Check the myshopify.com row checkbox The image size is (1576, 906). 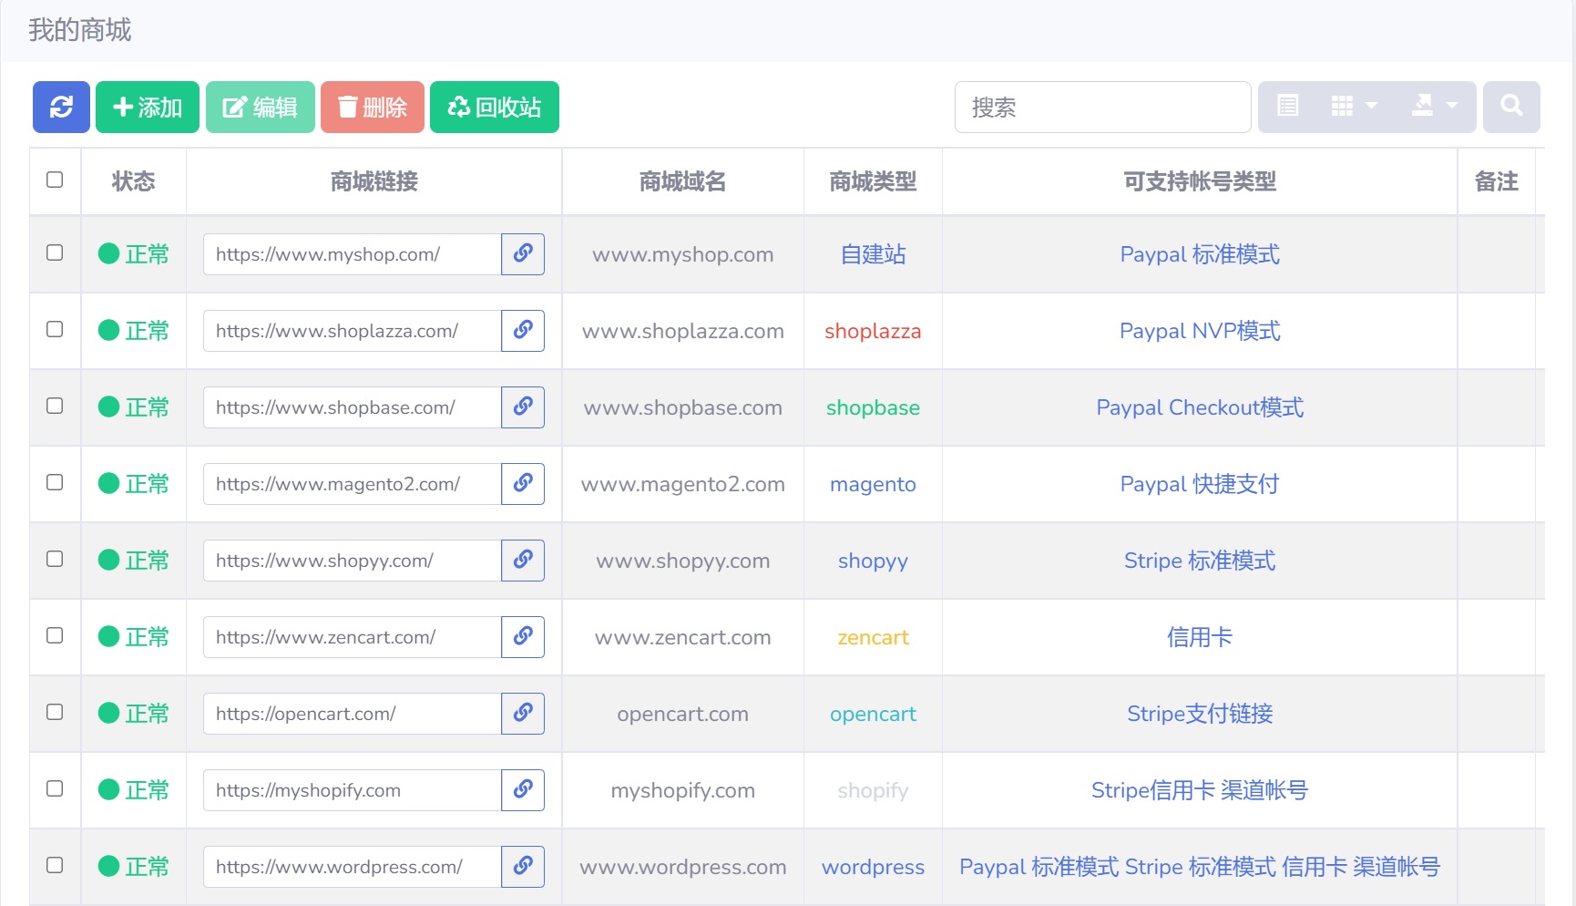[x=55, y=788]
